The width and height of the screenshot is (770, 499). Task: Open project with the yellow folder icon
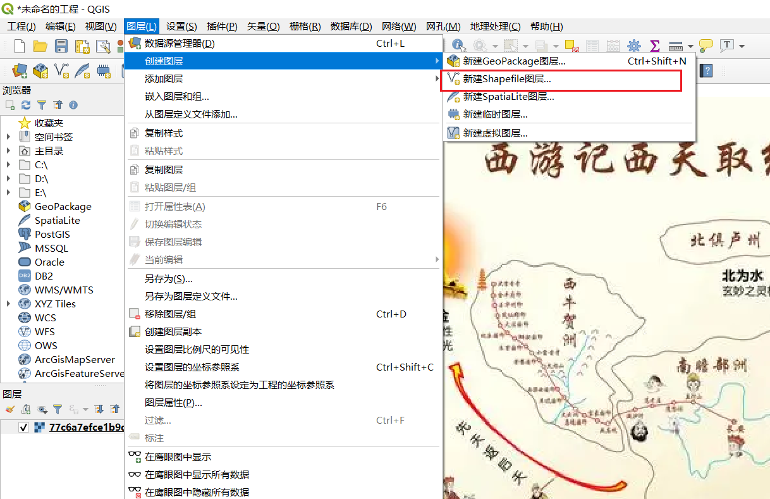point(40,46)
